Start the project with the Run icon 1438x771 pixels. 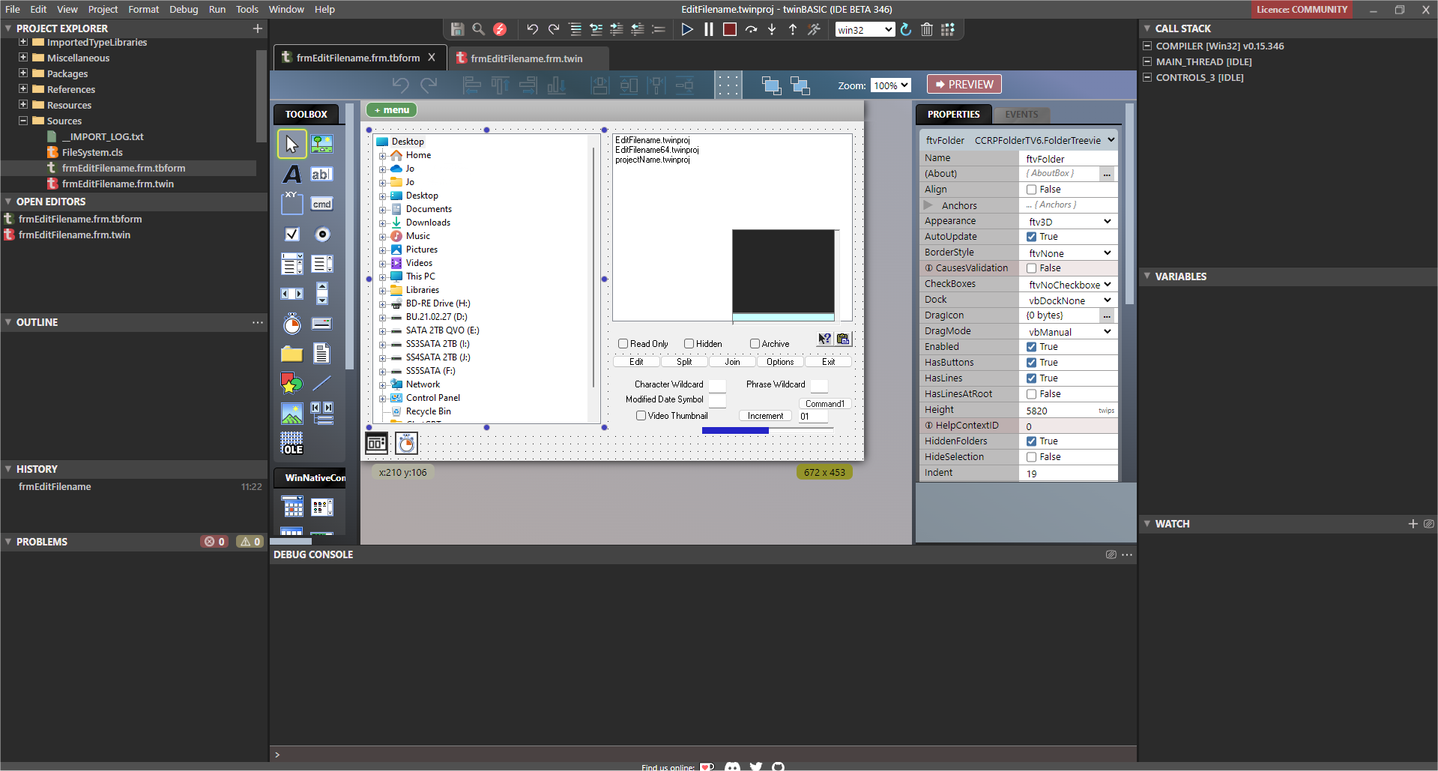tap(687, 29)
